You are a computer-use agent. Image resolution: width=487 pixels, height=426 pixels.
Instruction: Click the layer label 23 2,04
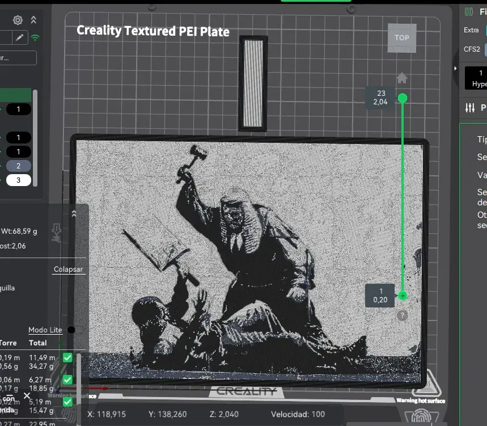tap(380, 98)
